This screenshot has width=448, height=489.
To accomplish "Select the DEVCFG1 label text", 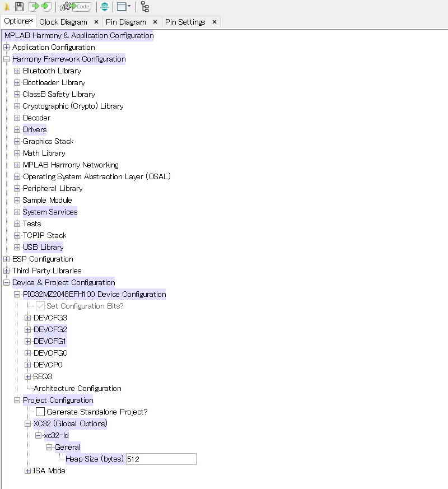I will [50, 342].
